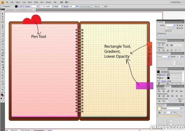Open the fill color dropdown in control bar
The width and height of the screenshot is (185, 131).
tap(18, 6)
